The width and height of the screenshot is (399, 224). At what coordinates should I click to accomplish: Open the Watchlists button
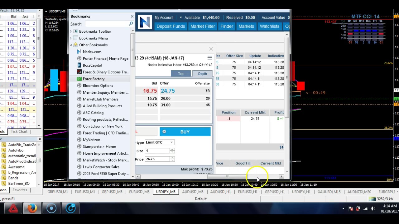pos(270,26)
